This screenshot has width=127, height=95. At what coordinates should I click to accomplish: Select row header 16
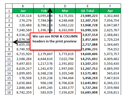pos(9,83)
